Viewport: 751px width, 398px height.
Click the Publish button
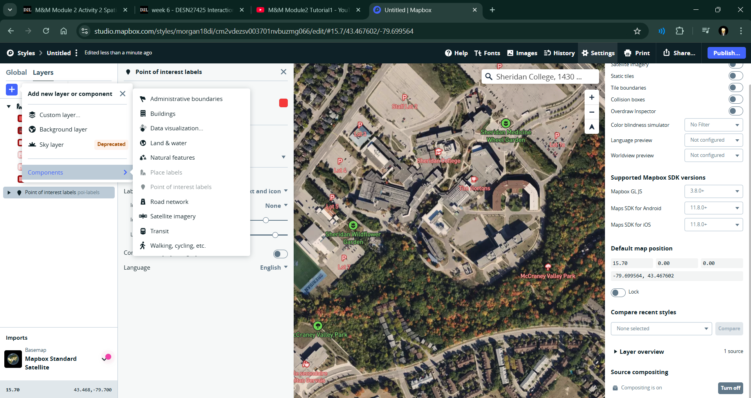pos(726,53)
